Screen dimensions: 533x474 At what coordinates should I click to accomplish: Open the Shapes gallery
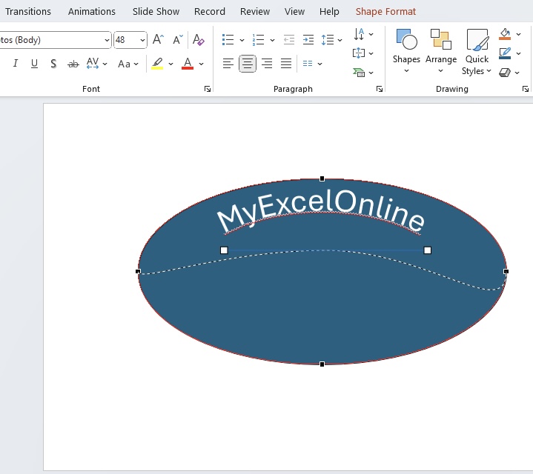pyautogui.click(x=406, y=51)
